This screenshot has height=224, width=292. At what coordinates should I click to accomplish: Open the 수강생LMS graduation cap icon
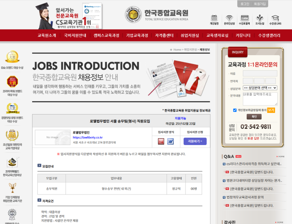click(275, 20)
